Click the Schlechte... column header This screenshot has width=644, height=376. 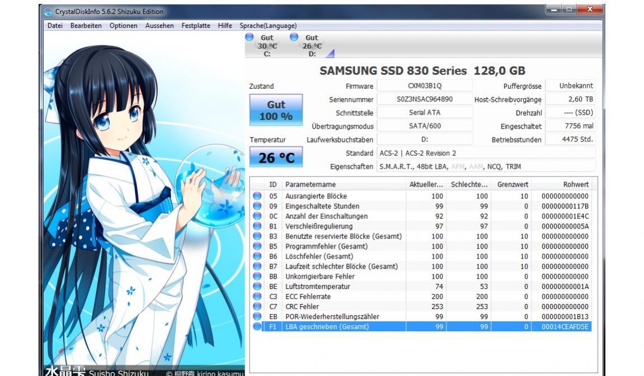click(469, 184)
